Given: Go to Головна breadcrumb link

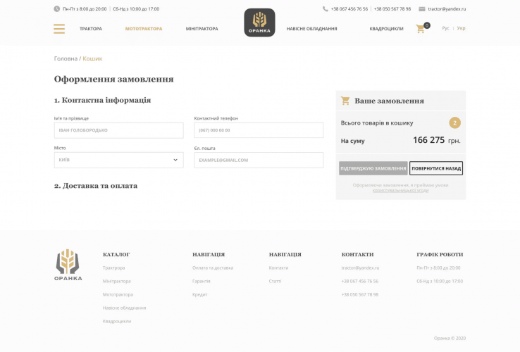Looking at the screenshot, I should coord(66,58).
